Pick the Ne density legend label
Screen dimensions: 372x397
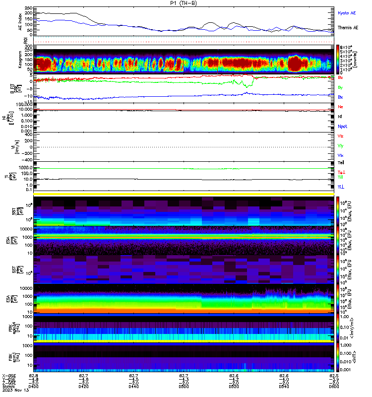[x=340, y=107]
